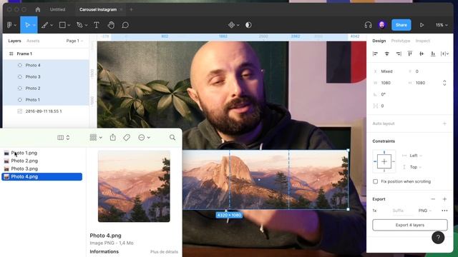
Task: Open the user avatar in toolbar
Action: [x=381, y=25]
